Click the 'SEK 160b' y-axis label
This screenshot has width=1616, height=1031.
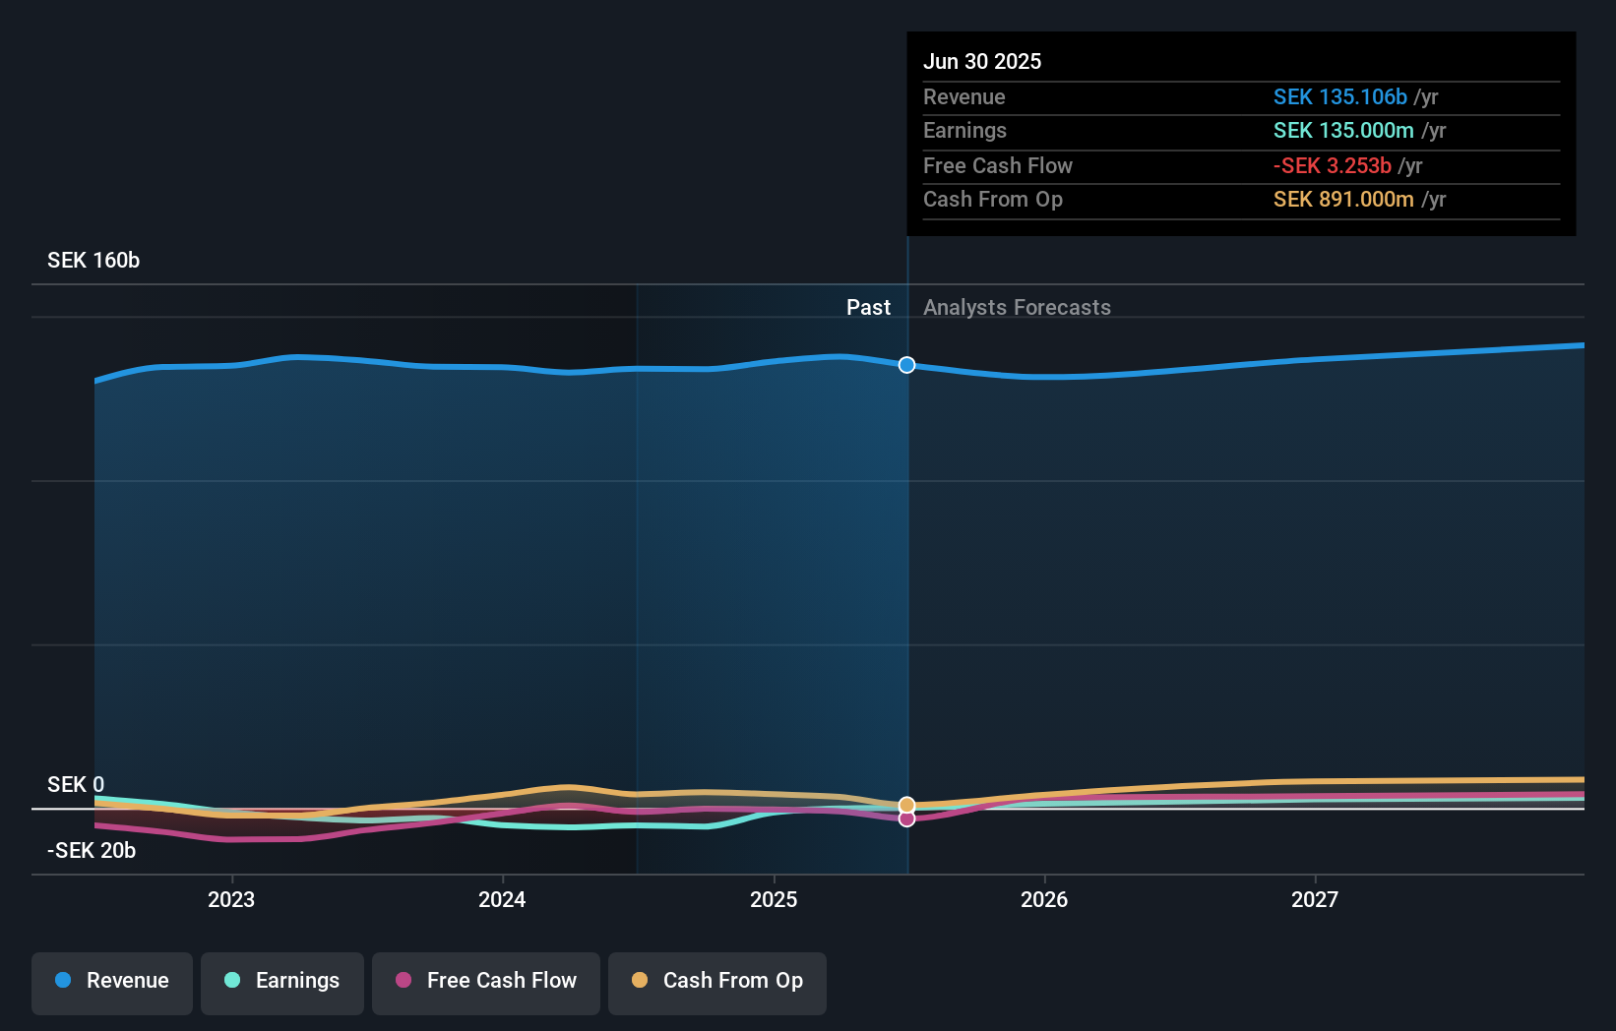[x=93, y=260]
